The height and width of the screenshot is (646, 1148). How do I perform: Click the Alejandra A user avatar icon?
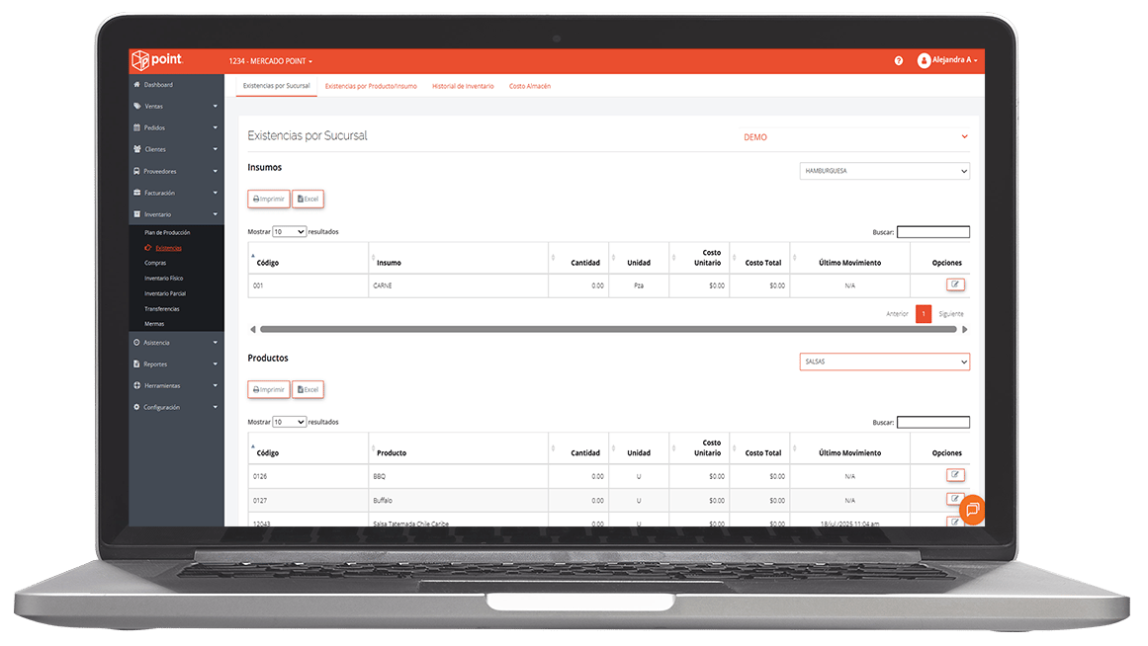pyautogui.click(x=924, y=60)
